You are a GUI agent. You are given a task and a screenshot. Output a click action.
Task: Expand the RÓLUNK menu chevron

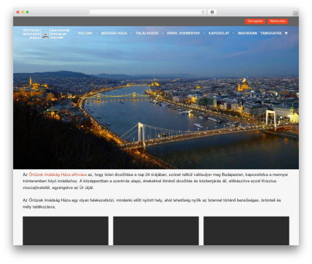point(97,33)
